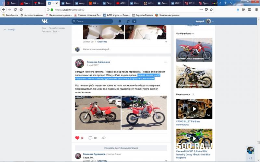Close the active VK tab

point(57,3)
